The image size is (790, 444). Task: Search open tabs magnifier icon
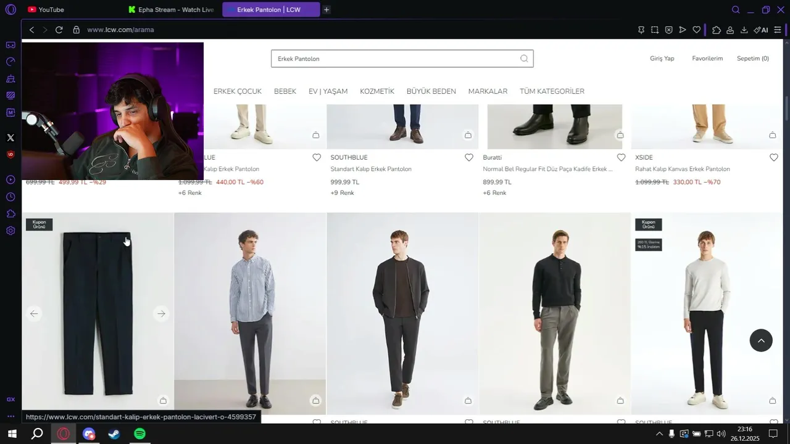pyautogui.click(x=736, y=9)
